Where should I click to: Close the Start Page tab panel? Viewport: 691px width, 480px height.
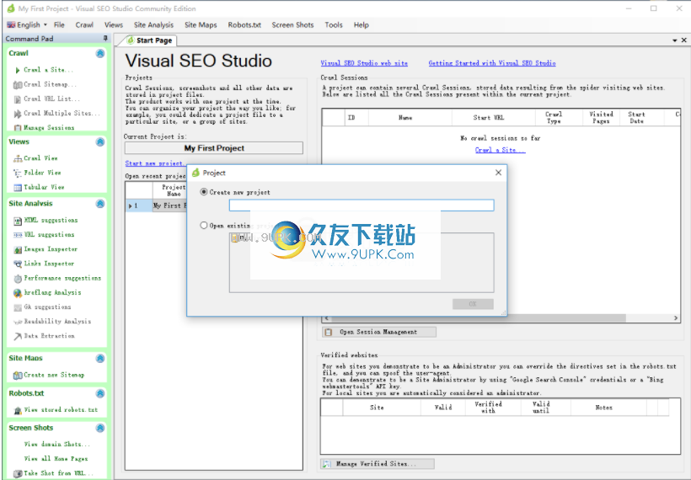(x=684, y=40)
